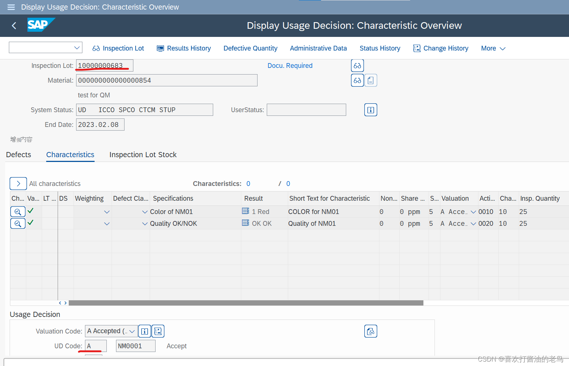Click the Defective Quantity menu item
Viewport: 569px width, 366px height.
coord(250,48)
